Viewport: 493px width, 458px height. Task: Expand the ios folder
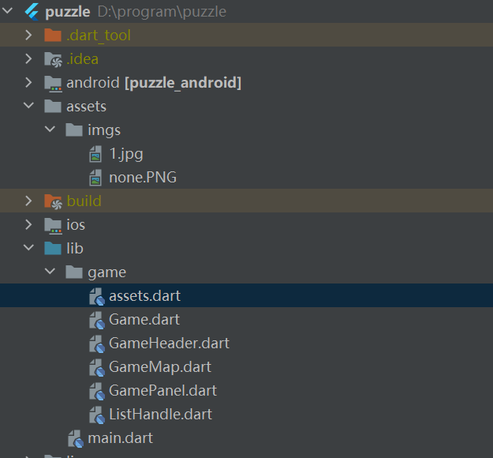[x=28, y=225]
